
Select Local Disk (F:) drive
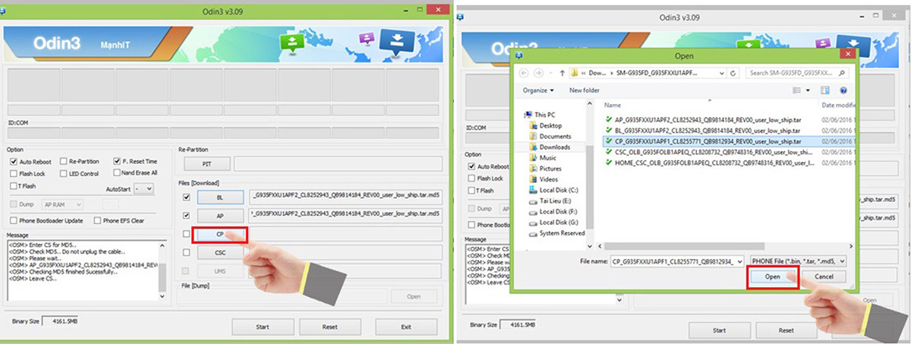553,211
